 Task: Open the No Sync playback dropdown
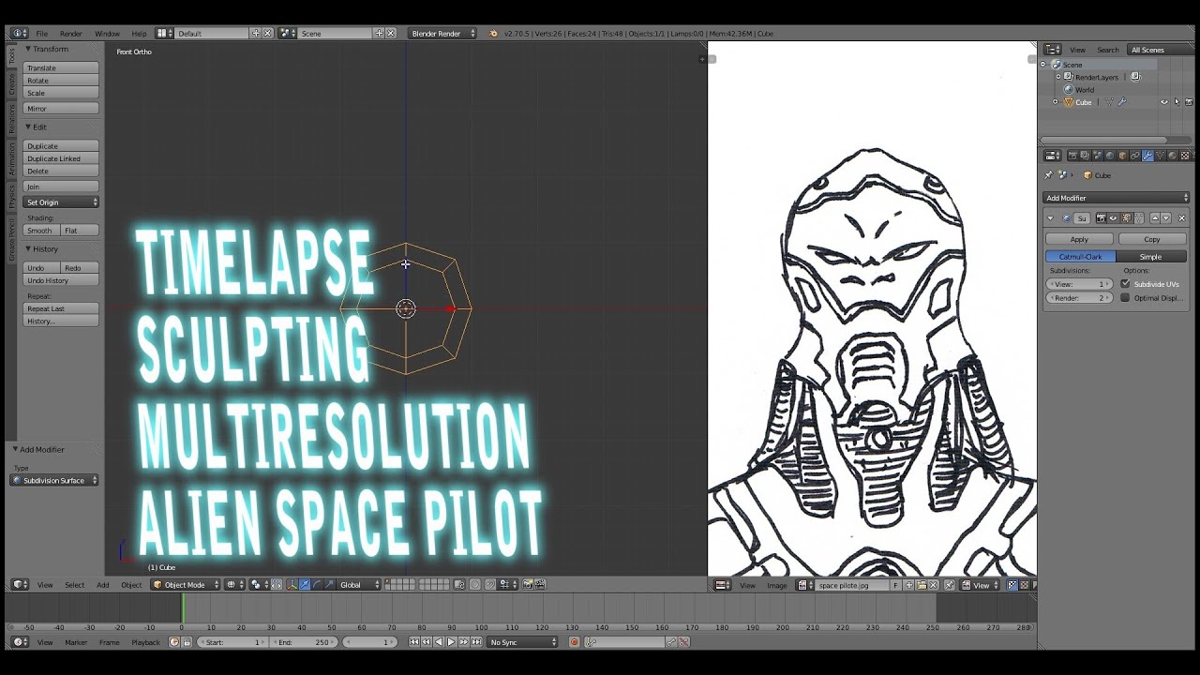[523, 642]
